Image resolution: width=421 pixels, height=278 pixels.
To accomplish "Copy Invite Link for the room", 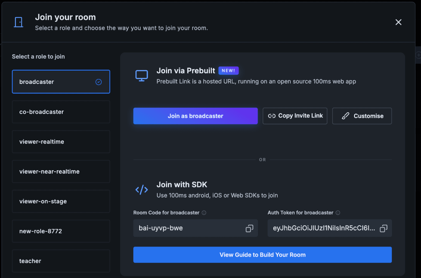I will pyautogui.click(x=295, y=116).
